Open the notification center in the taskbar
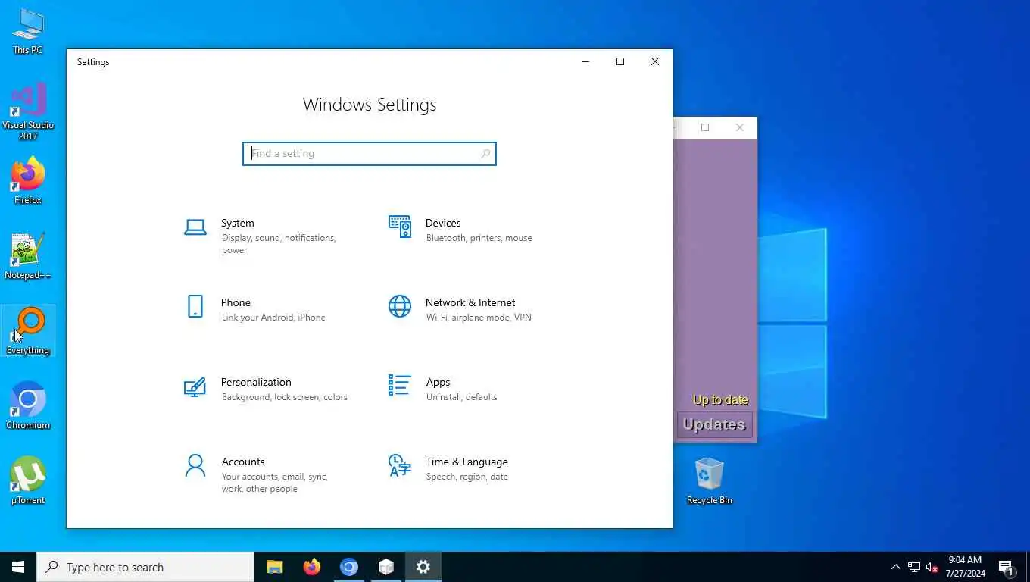This screenshot has height=582, width=1030. (1007, 567)
